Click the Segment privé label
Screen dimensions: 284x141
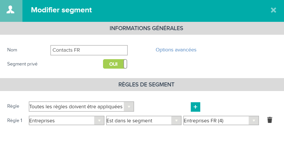pos(22,64)
